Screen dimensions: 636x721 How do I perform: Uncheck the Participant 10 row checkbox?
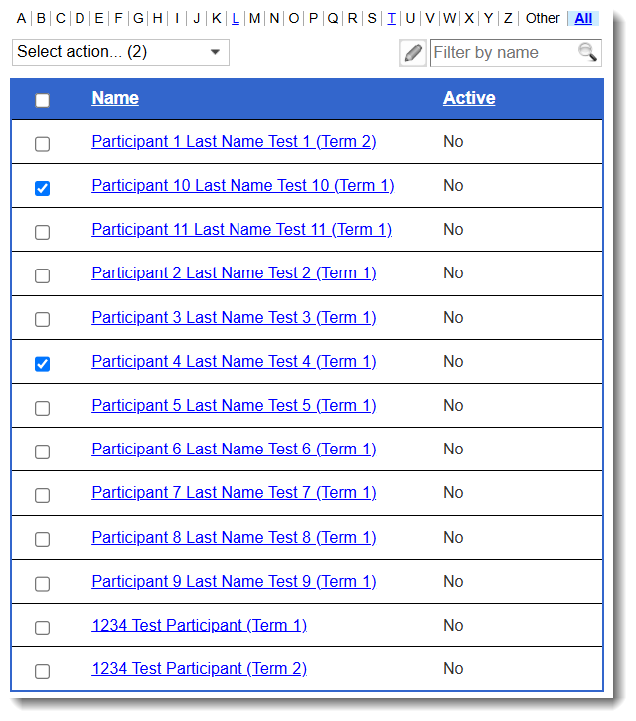(x=42, y=188)
